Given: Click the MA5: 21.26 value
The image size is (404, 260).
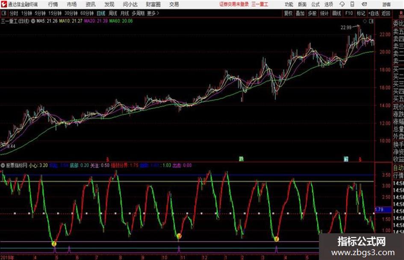Looking at the screenshot, I should pyautogui.click(x=47, y=21).
